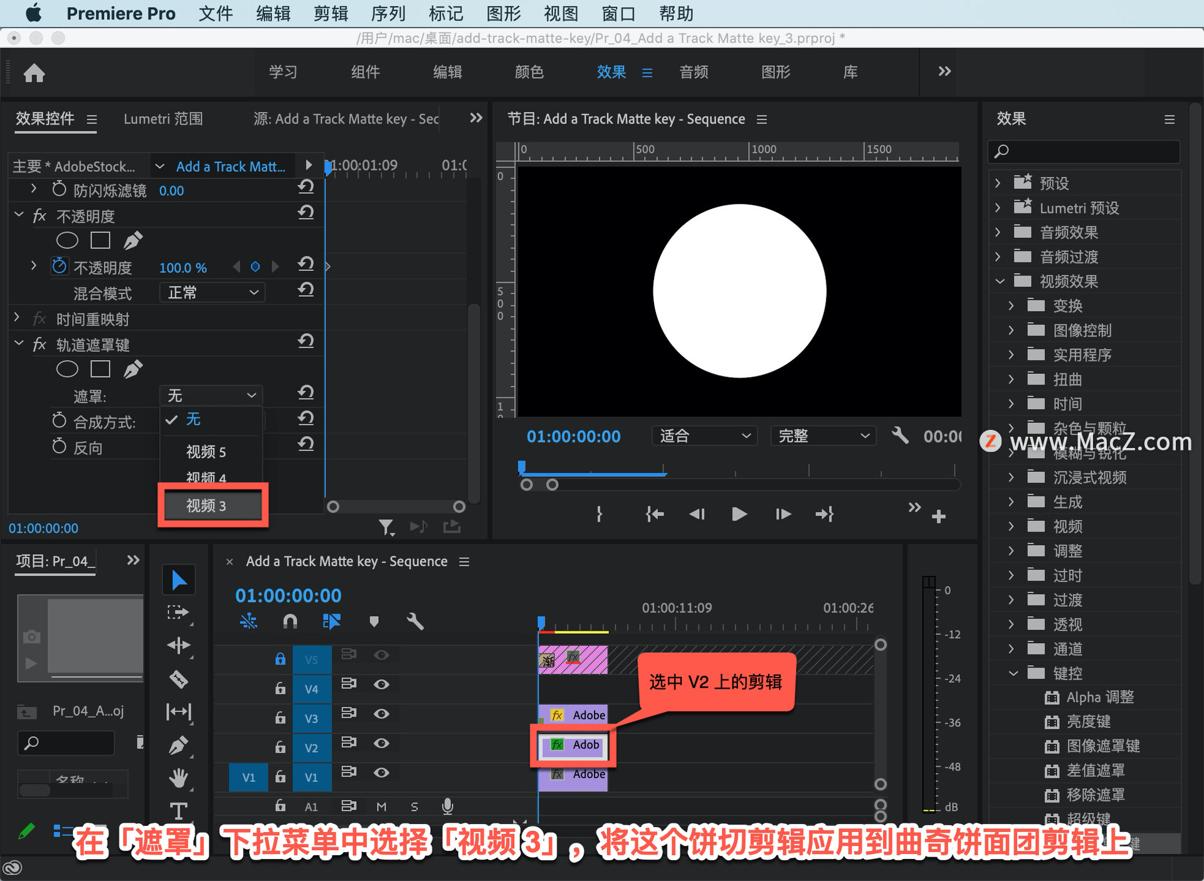The image size is (1204, 881).
Task: Select the Adobe clip on V3 track
Action: [573, 715]
